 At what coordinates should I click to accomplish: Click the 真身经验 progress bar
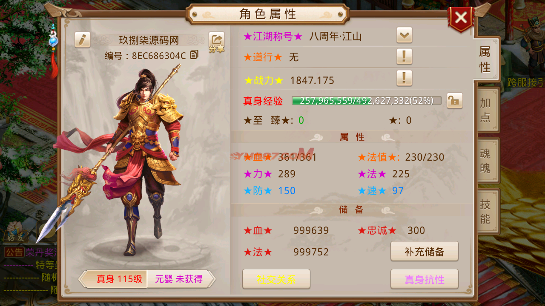[x=367, y=101]
